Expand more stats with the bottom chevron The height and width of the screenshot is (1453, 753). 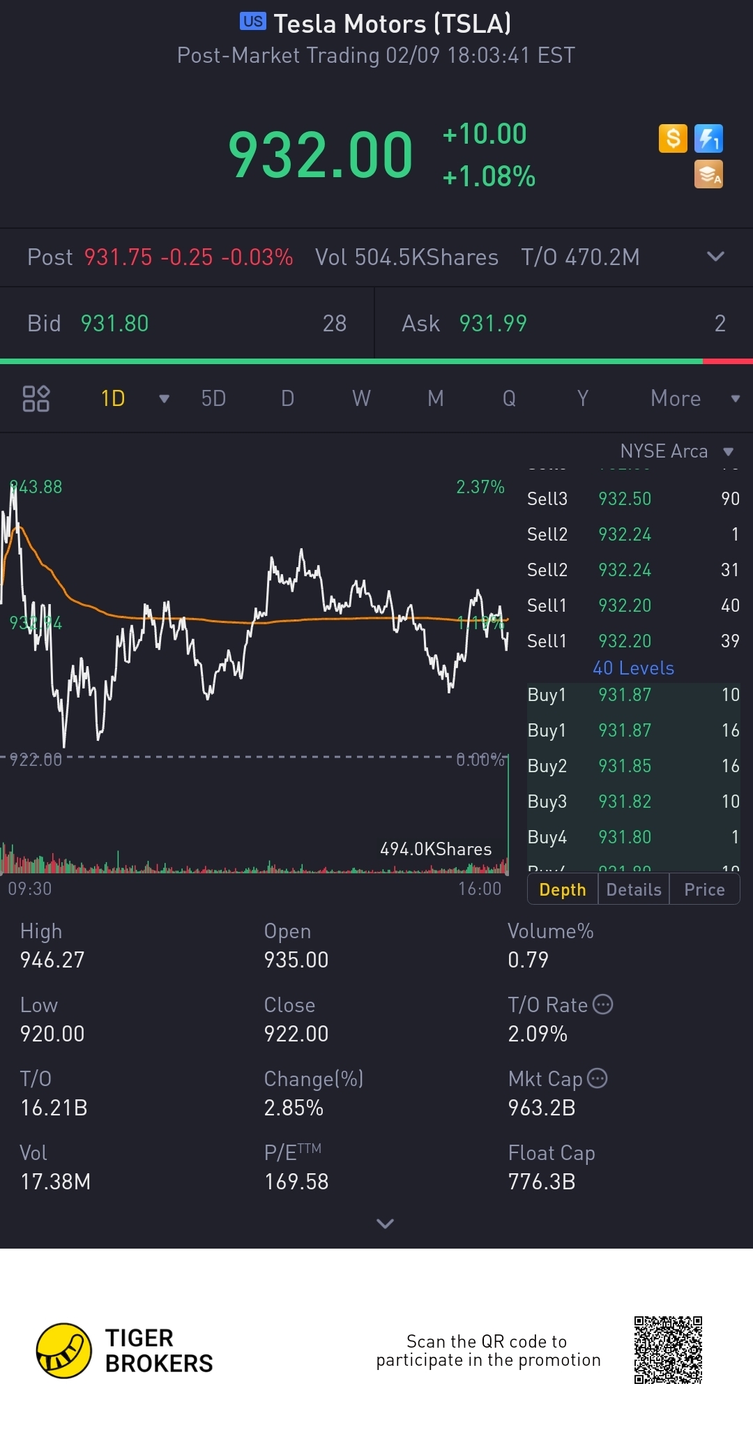[385, 1224]
